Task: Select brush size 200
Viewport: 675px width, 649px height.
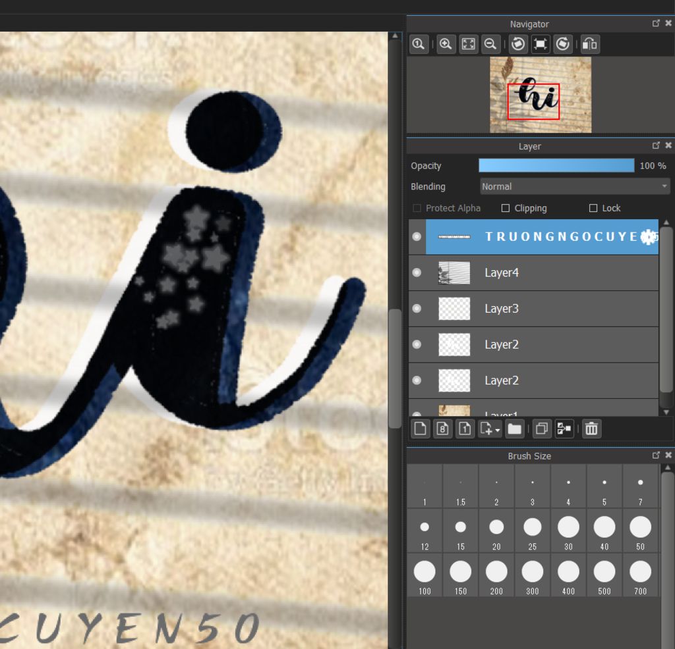Action: pyautogui.click(x=496, y=575)
